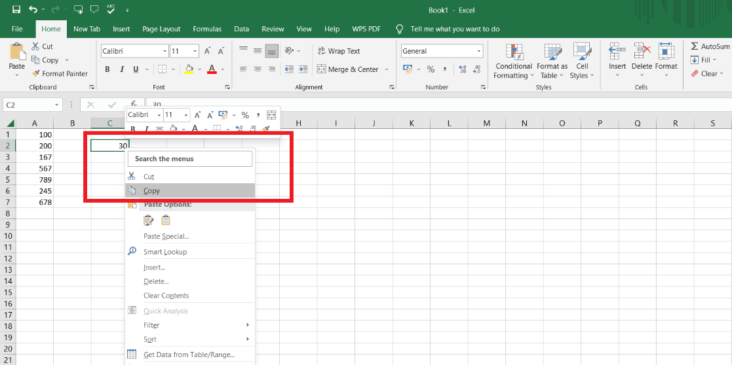
Task: Increase font size in the mini toolbar
Action: (197, 114)
